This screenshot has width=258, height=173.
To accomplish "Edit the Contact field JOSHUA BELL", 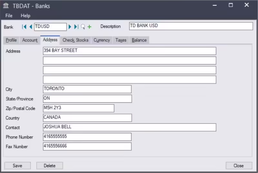I will [130, 127].
